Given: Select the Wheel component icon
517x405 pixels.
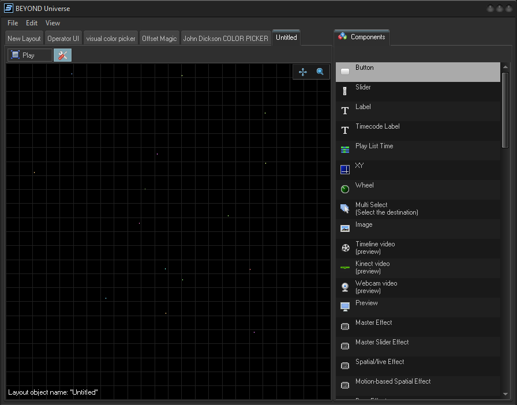Looking at the screenshot, I should (345, 189).
